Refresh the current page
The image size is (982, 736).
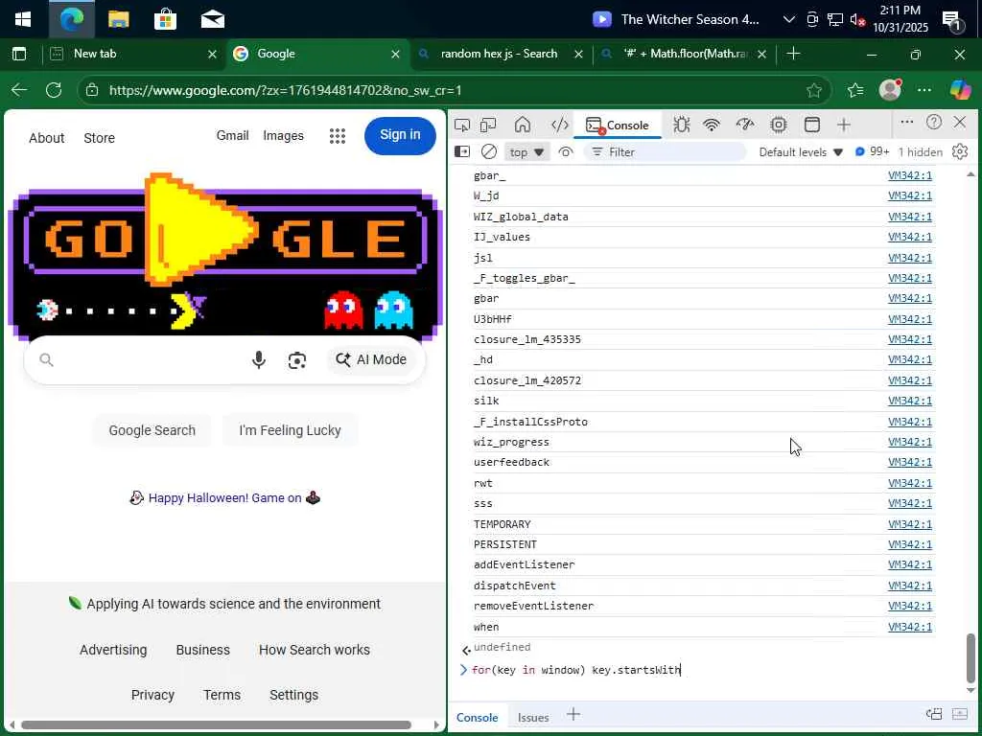click(x=54, y=90)
